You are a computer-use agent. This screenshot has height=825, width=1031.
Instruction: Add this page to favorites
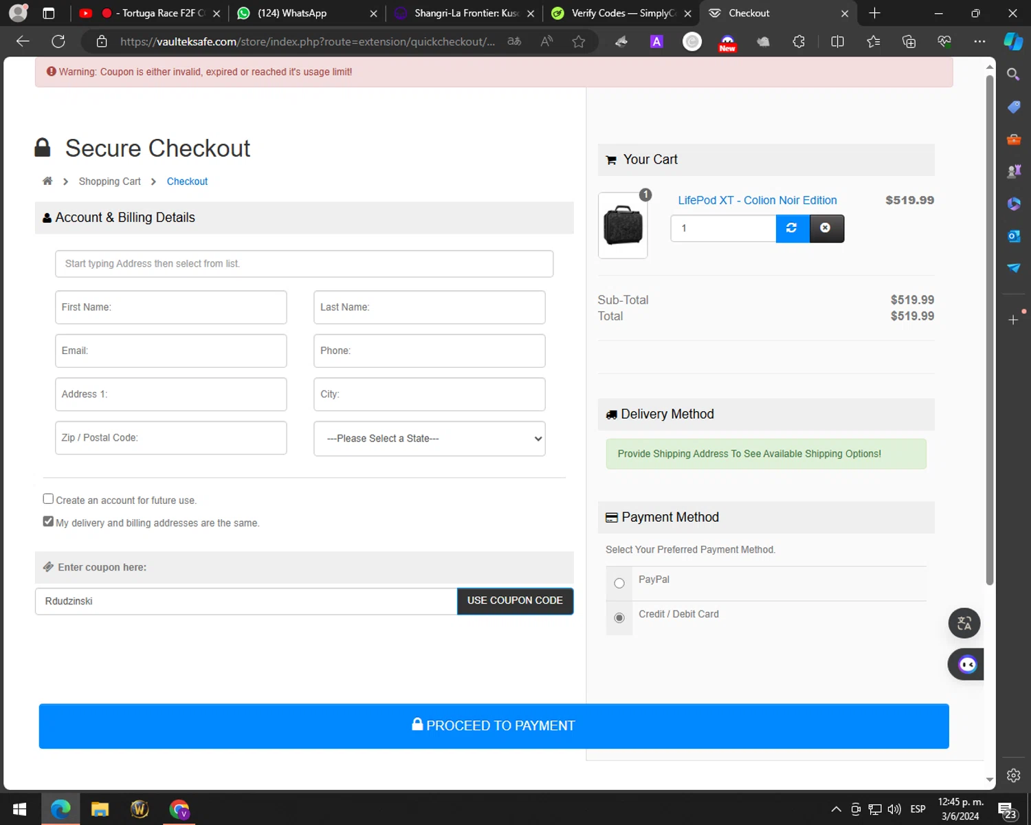[x=579, y=41]
